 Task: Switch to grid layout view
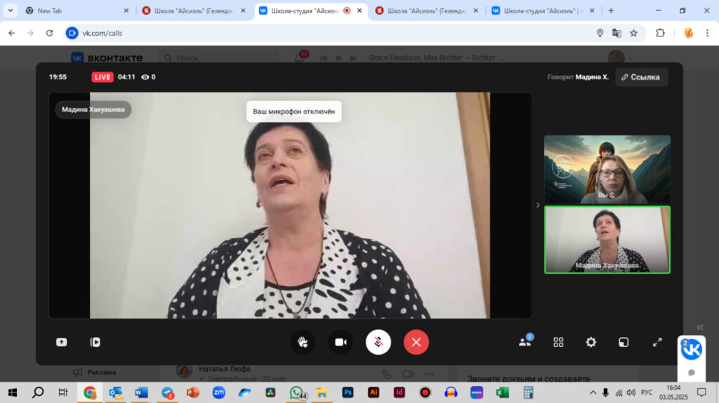pyautogui.click(x=558, y=342)
